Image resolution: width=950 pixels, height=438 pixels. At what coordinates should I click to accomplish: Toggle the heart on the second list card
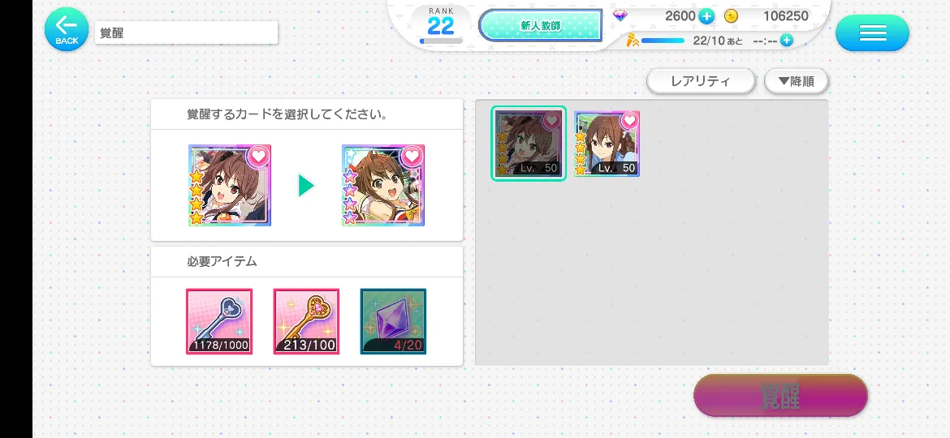(x=630, y=120)
